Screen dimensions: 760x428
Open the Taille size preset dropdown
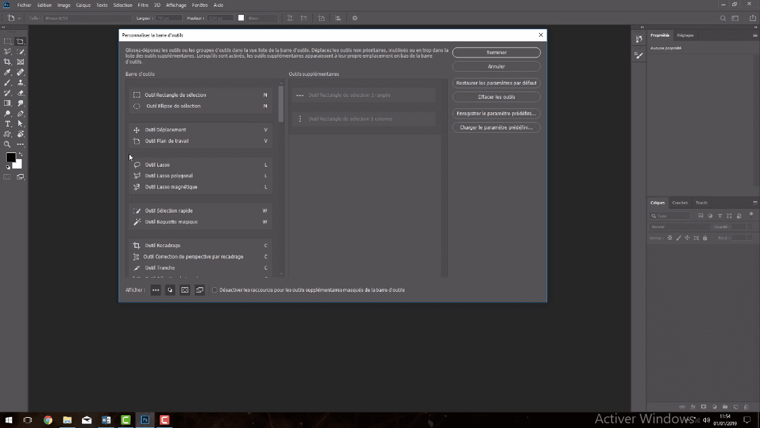coord(87,18)
